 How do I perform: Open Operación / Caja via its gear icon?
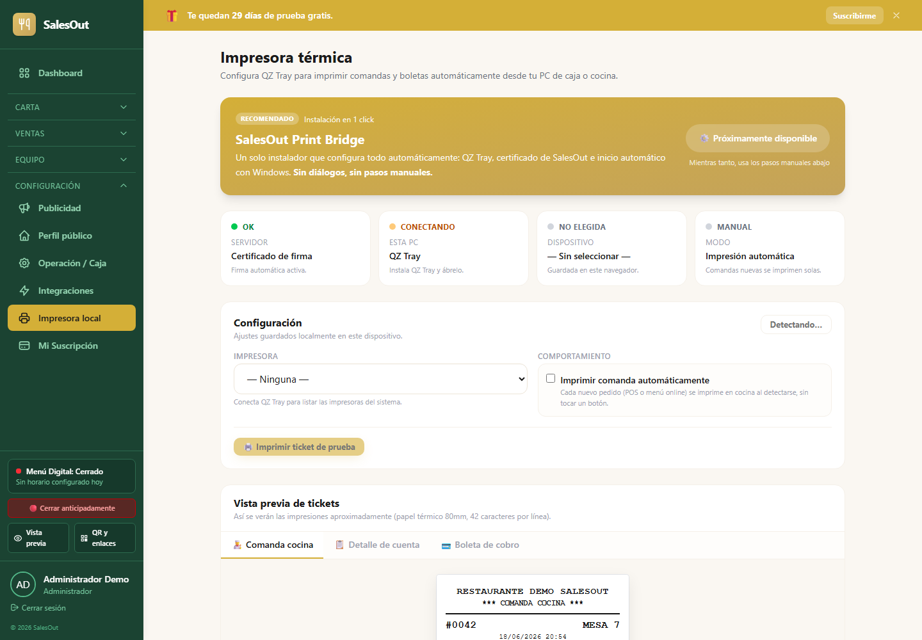click(24, 263)
